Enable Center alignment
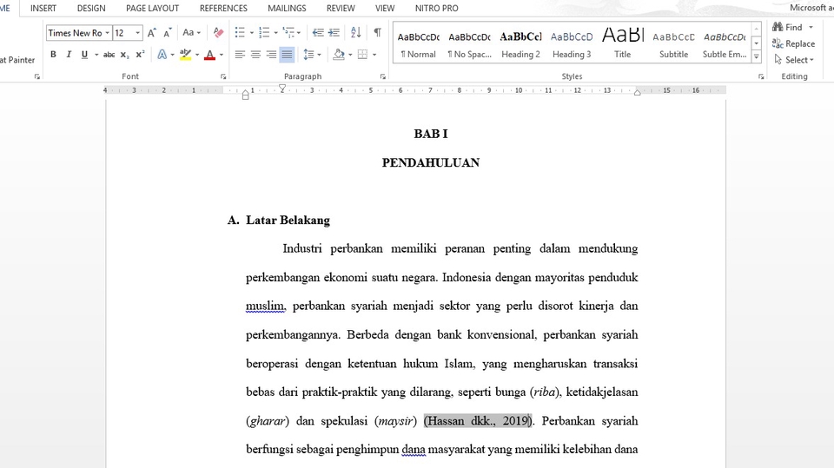Viewport: 834px width, 468px height. point(255,55)
